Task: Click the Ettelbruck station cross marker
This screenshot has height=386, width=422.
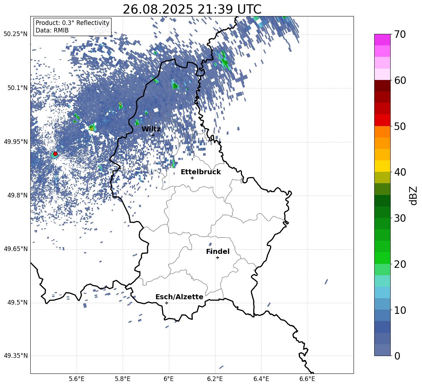Action: [192, 178]
